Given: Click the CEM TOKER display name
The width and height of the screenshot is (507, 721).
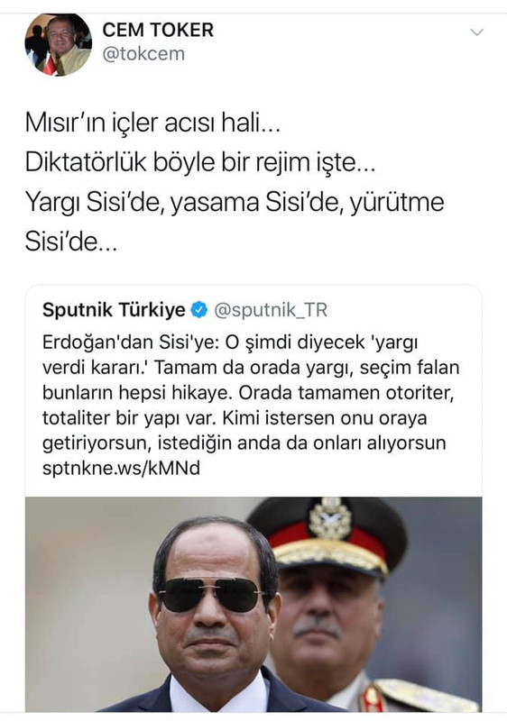Looking at the screenshot, I should pyautogui.click(x=158, y=31).
